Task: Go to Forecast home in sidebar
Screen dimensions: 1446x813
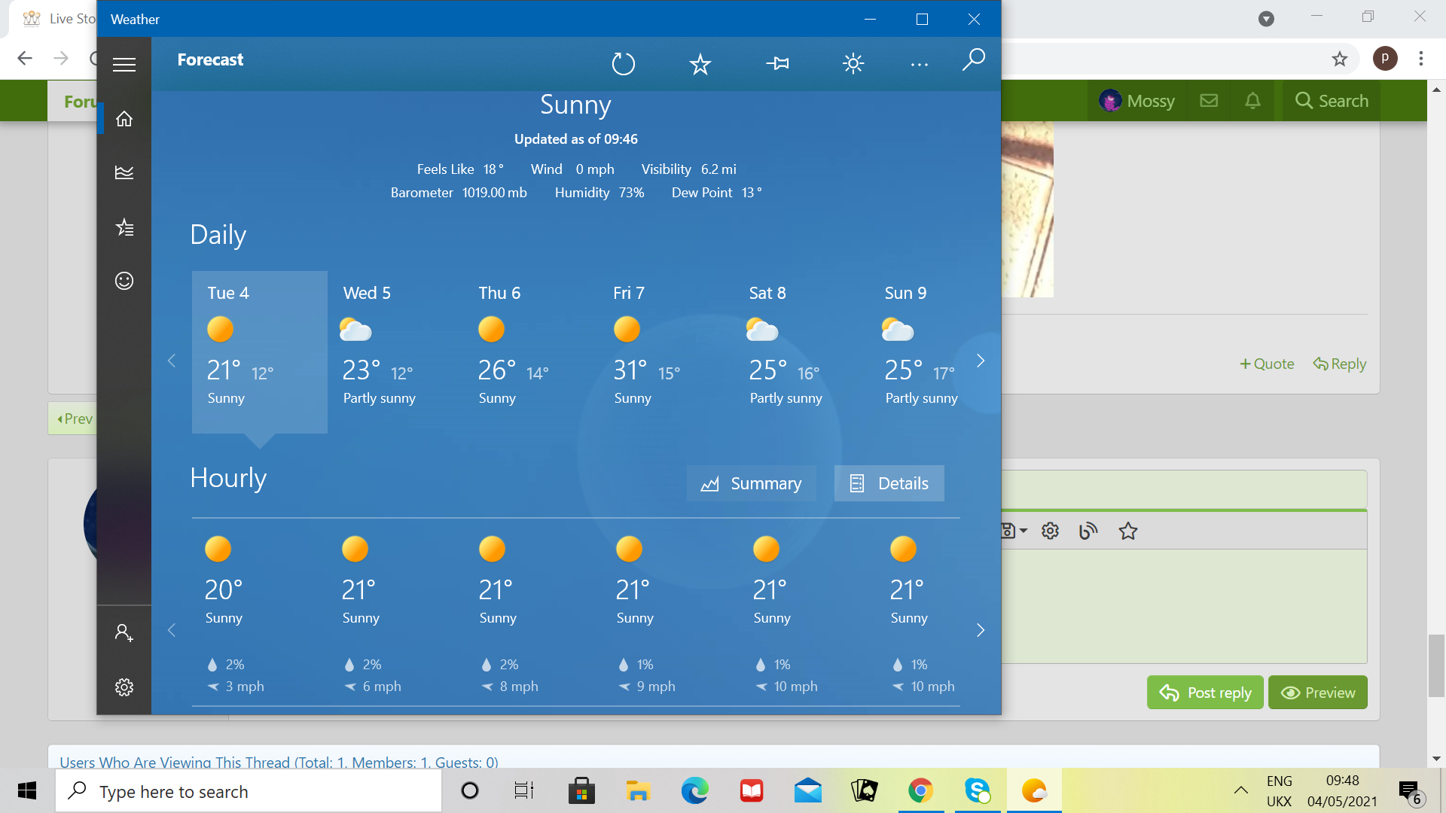Action: [x=124, y=119]
